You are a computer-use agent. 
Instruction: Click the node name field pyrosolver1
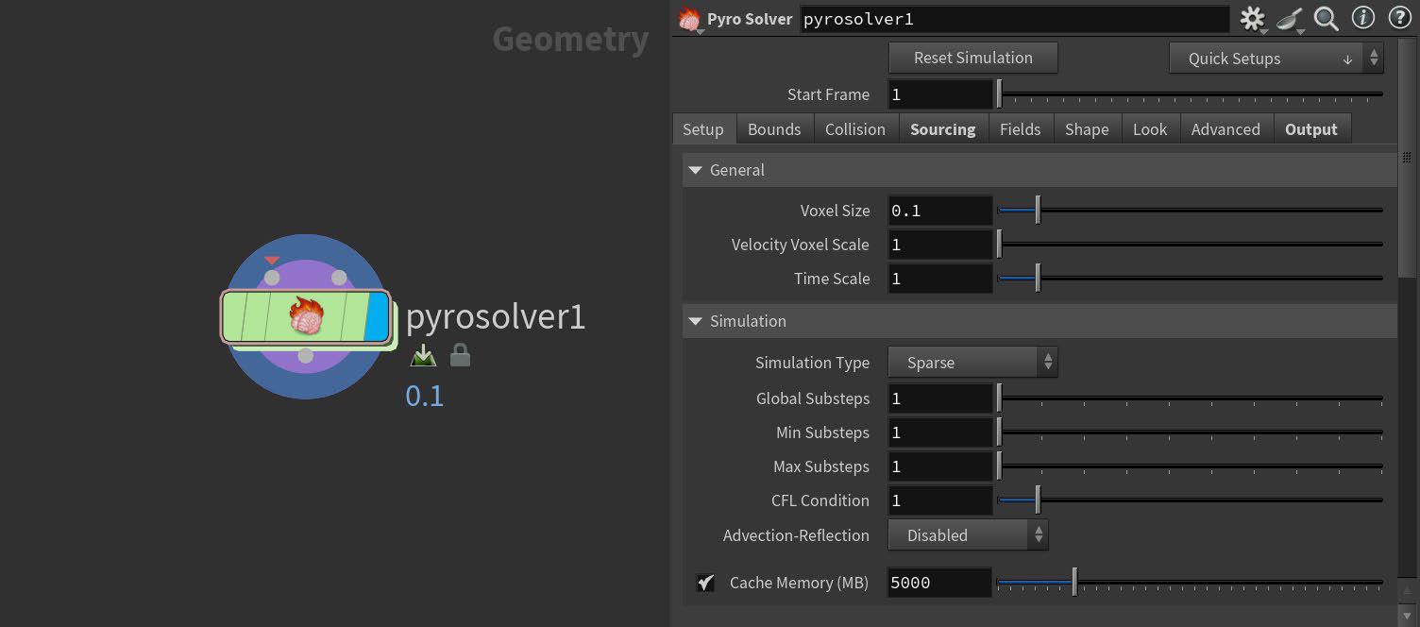(1015, 19)
